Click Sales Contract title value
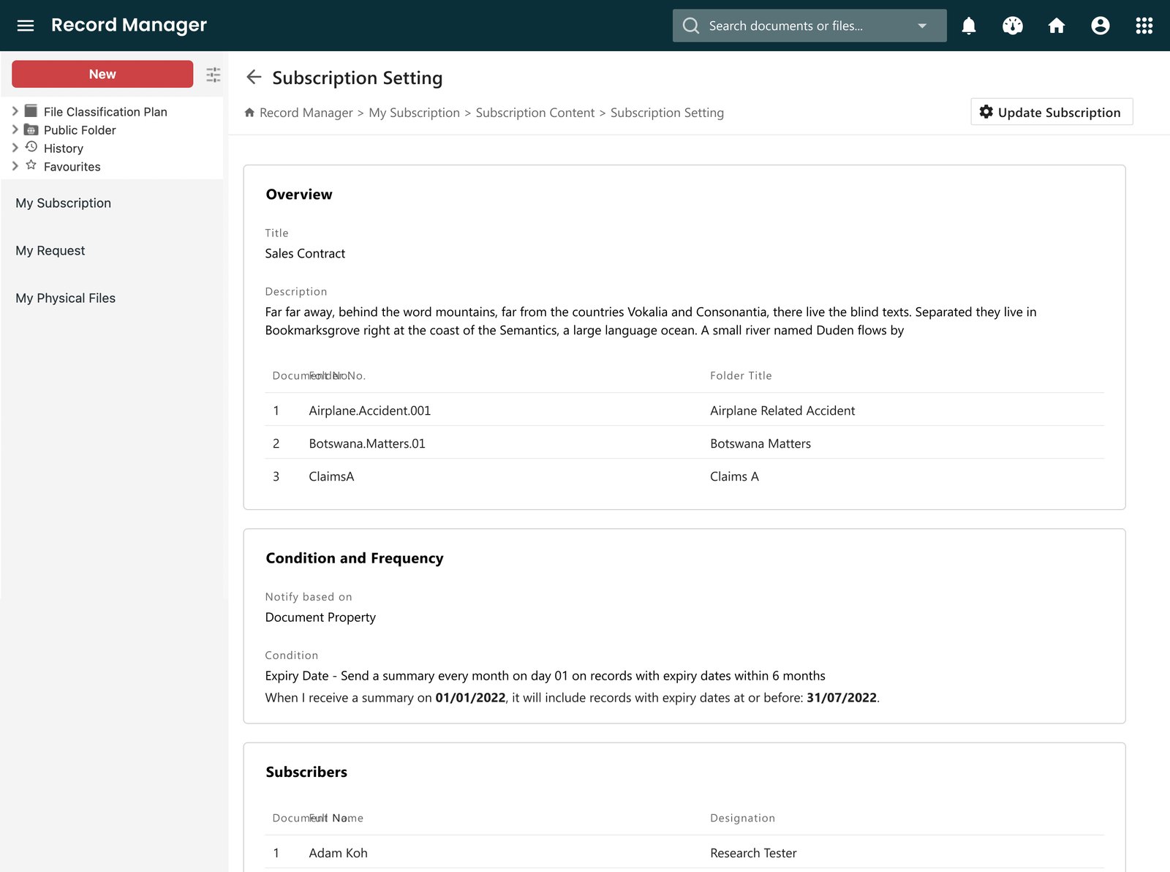The image size is (1170, 872). (x=305, y=253)
